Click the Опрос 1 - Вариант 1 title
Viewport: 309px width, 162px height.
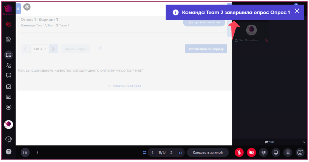pyautogui.click(x=39, y=19)
